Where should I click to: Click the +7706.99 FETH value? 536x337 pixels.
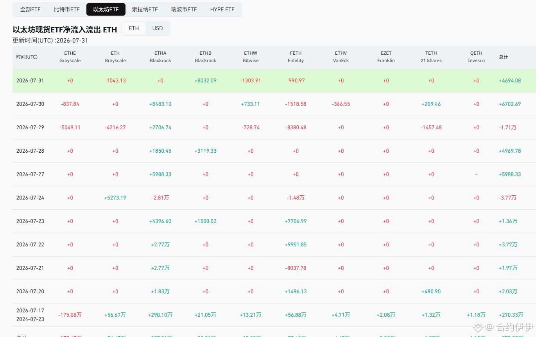[296, 221]
